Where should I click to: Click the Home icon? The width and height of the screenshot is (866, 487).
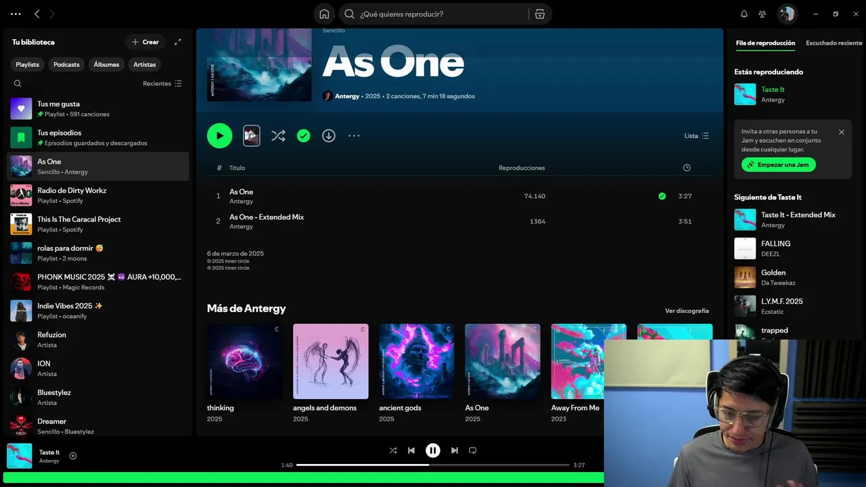(324, 14)
